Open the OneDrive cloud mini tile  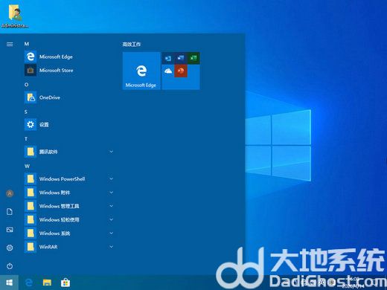coord(168,71)
